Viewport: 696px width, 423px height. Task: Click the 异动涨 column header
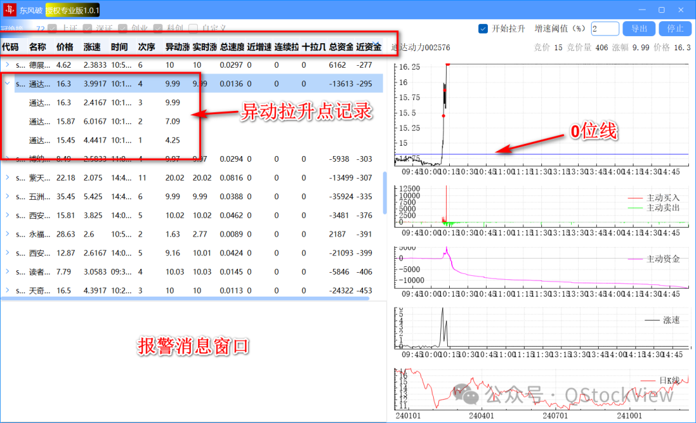click(177, 47)
